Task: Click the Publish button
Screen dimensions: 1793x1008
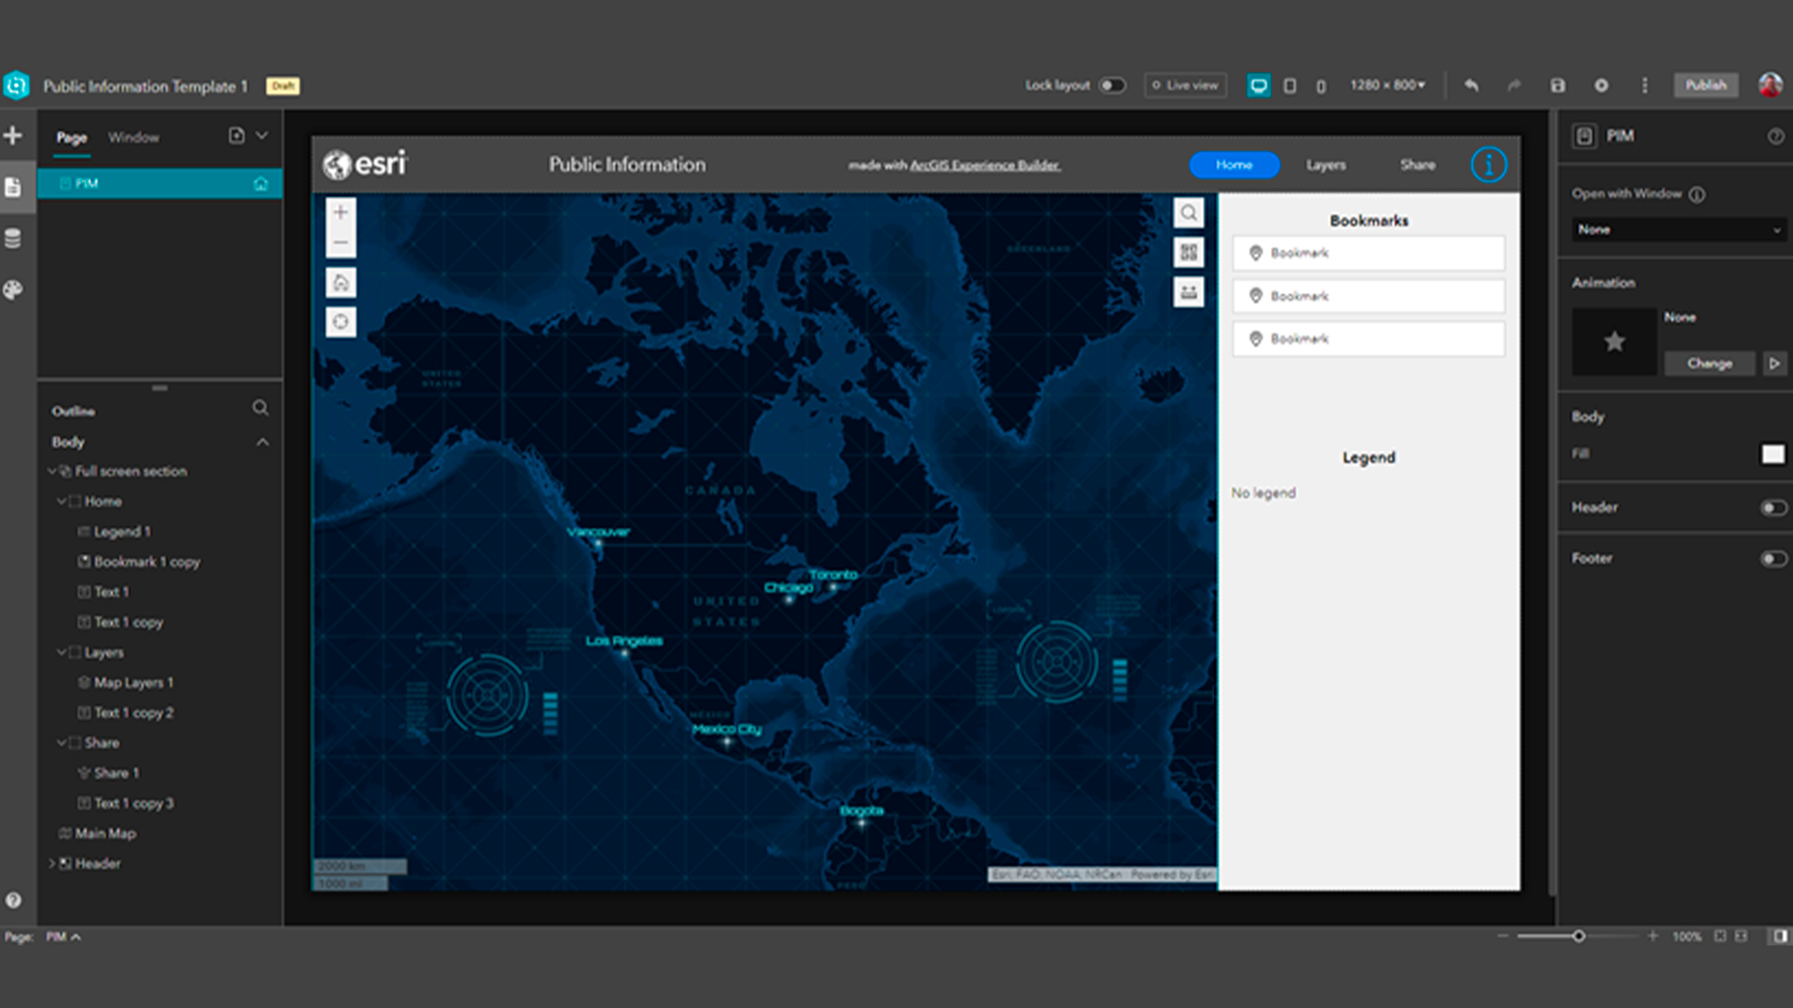Action: (x=1705, y=86)
